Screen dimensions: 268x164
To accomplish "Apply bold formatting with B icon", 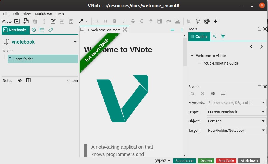I will (x=115, y=21).
